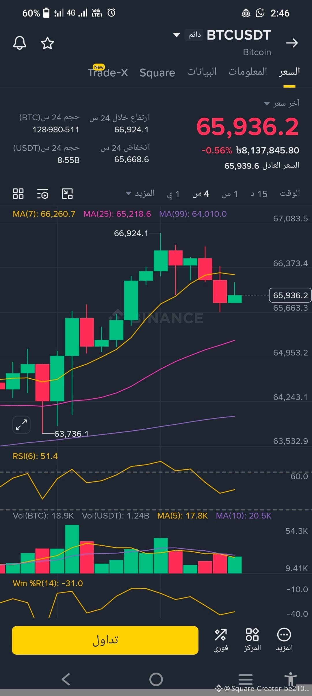Open the المزيد more options icon in bottom bar
312x696 pixels.
pyautogui.click(x=284, y=640)
